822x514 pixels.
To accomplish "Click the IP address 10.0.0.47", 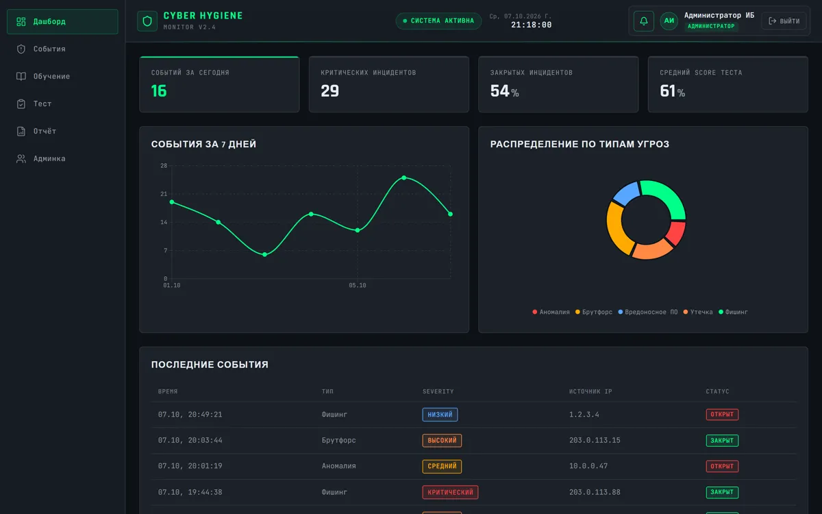I will (x=588, y=466).
